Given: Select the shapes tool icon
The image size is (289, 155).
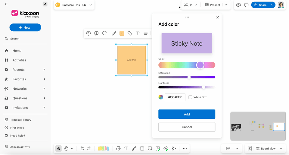Looking at the screenshot, I should click(118, 149).
